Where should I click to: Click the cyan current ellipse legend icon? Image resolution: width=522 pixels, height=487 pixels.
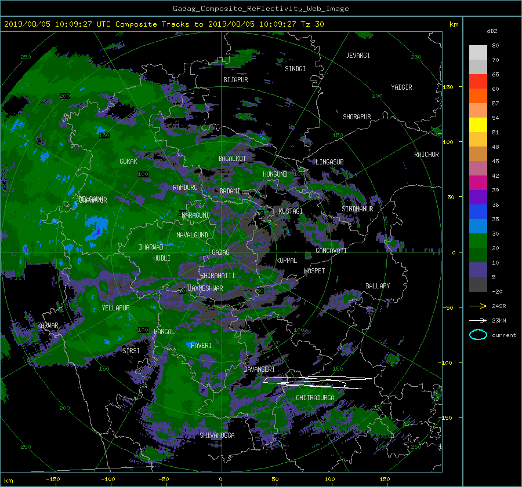tap(478, 335)
